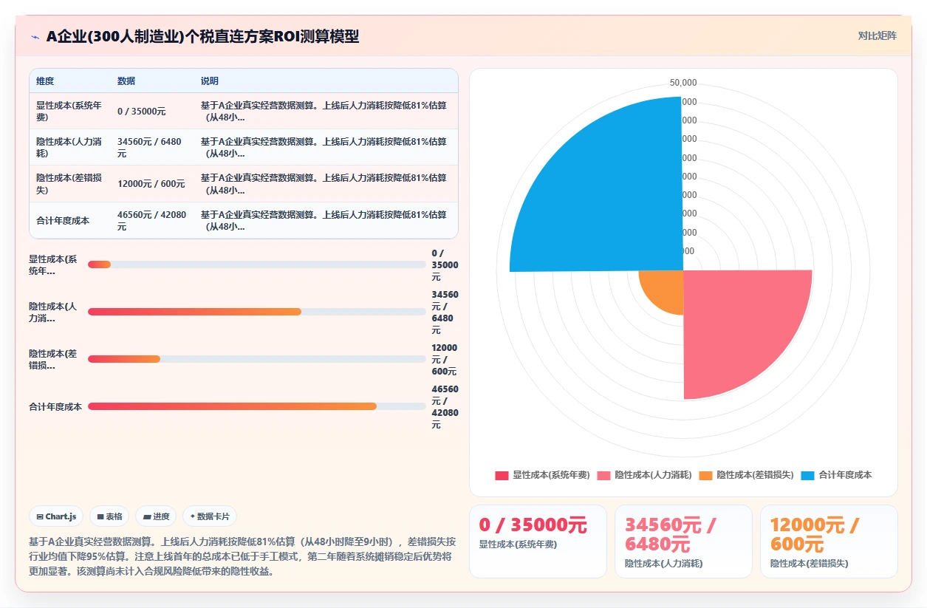Click the 34560元 / 6480元 data card
This screenshot has width=927, height=608.
click(683, 541)
